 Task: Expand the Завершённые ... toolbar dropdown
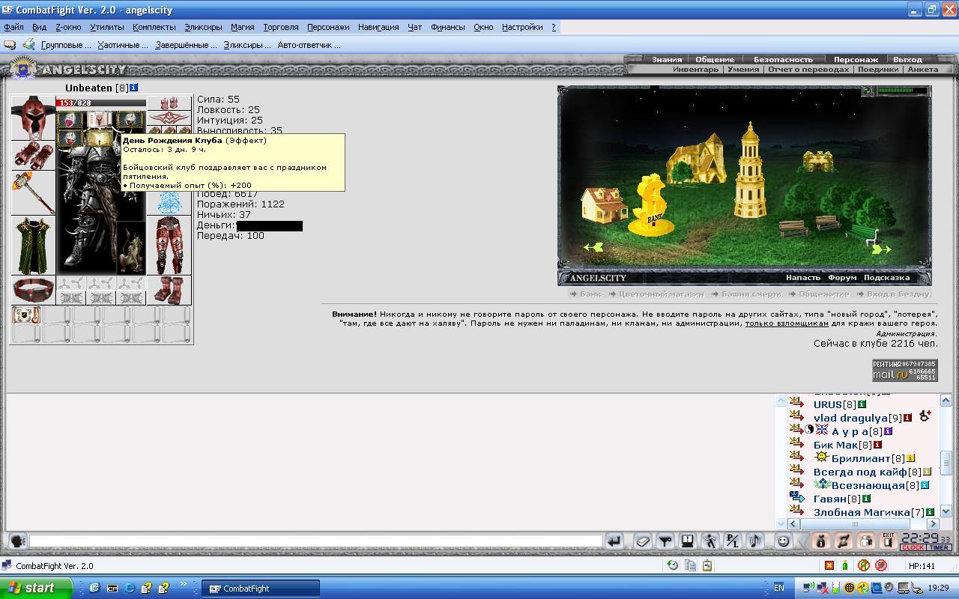186,45
